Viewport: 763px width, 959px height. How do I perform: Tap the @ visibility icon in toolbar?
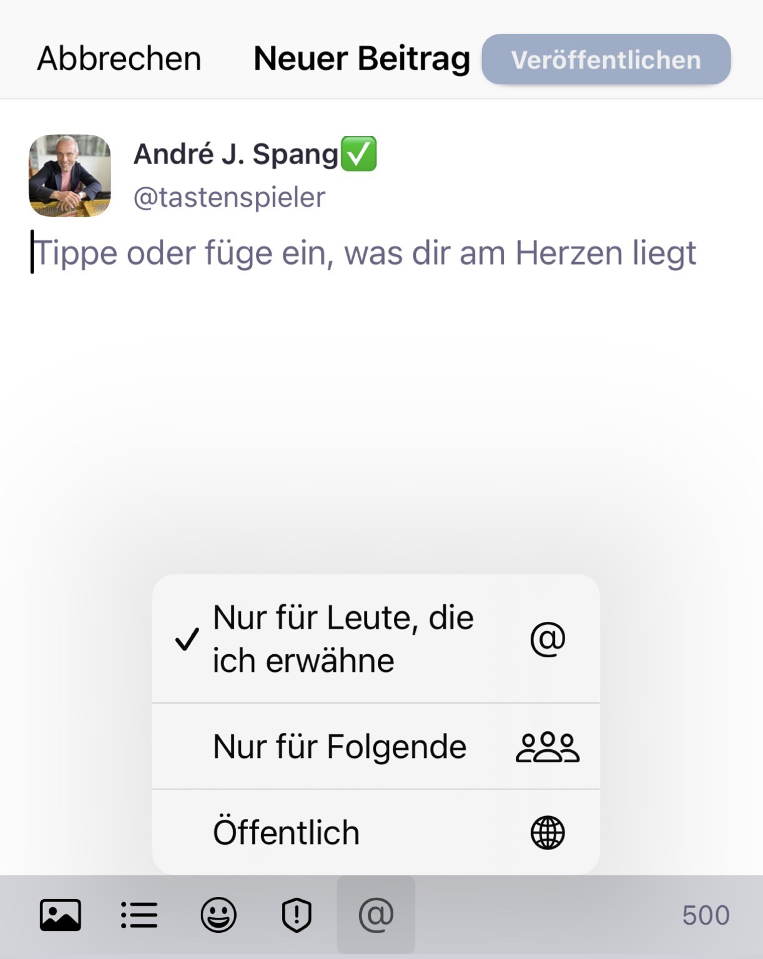(376, 915)
